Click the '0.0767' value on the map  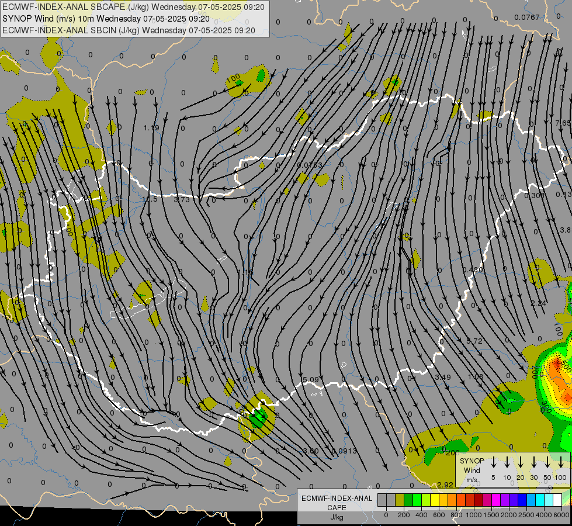pyautogui.click(x=527, y=17)
